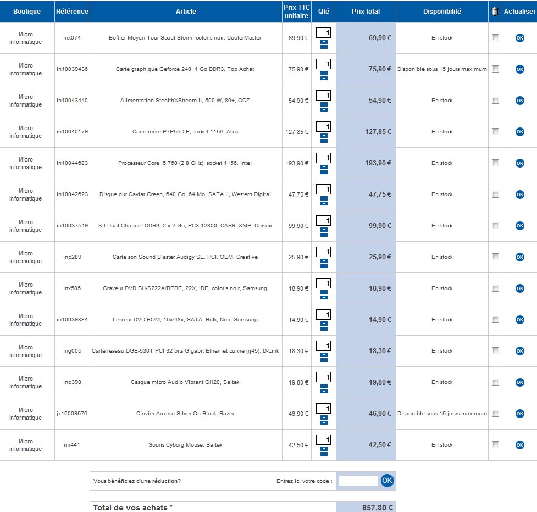The height and width of the screenshot is (512, 537).
Task: Decrease quantity with minus for Alimentation StealthXStream
Action: (324, 110)
